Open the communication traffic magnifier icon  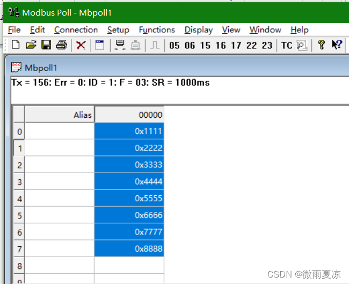click(302, 45)
